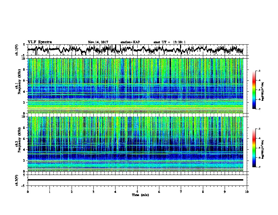Click ch.2 color bar label '-7'
The image size is (278, 215).
pos(259,167)
